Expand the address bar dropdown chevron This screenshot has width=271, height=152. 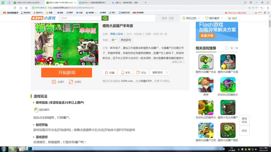[256, 8]
